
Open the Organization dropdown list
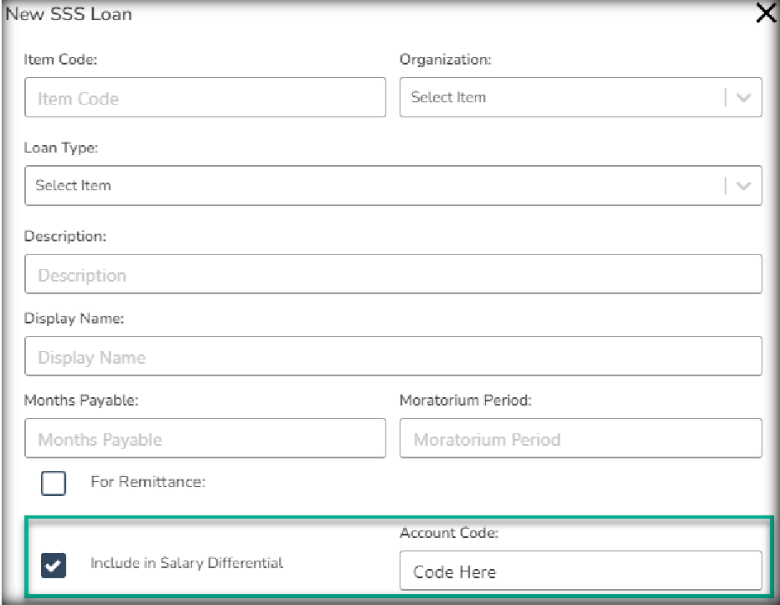[x=561, y=97]
